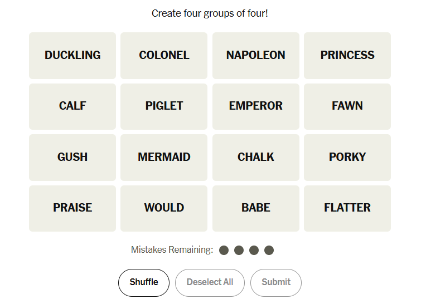This screenshot has height=304, width=426.
Task: Choose the CALF word tile
Action: [x=72, y=106]
